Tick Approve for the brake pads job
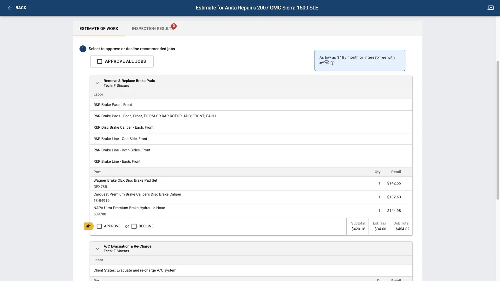Image resolution: width=500 pixels, height=281 pixels. [99, 226]
